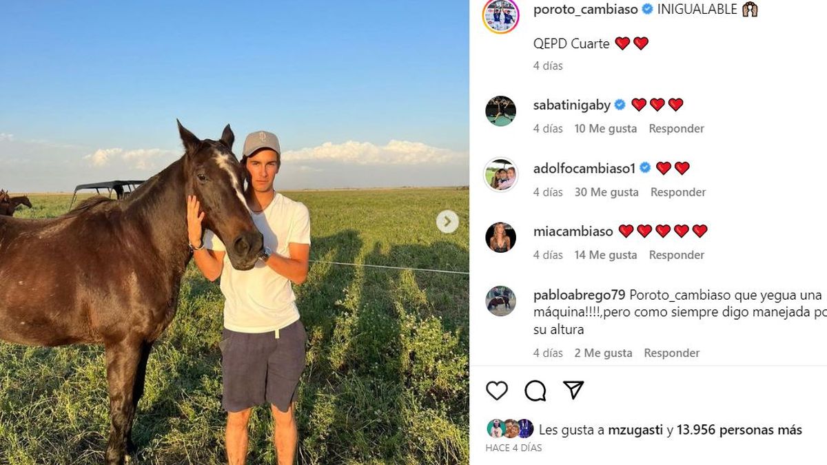827x465 pixels.
Task: Open the liker avatars next to Les gusta
Action: coord(510,428)
